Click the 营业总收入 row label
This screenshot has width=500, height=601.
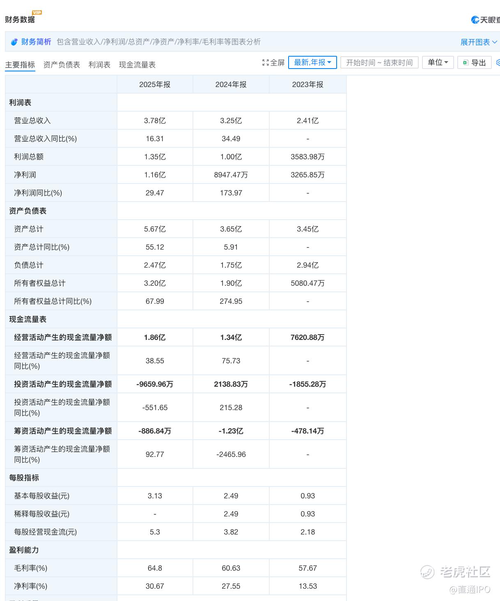pos(32,121)
